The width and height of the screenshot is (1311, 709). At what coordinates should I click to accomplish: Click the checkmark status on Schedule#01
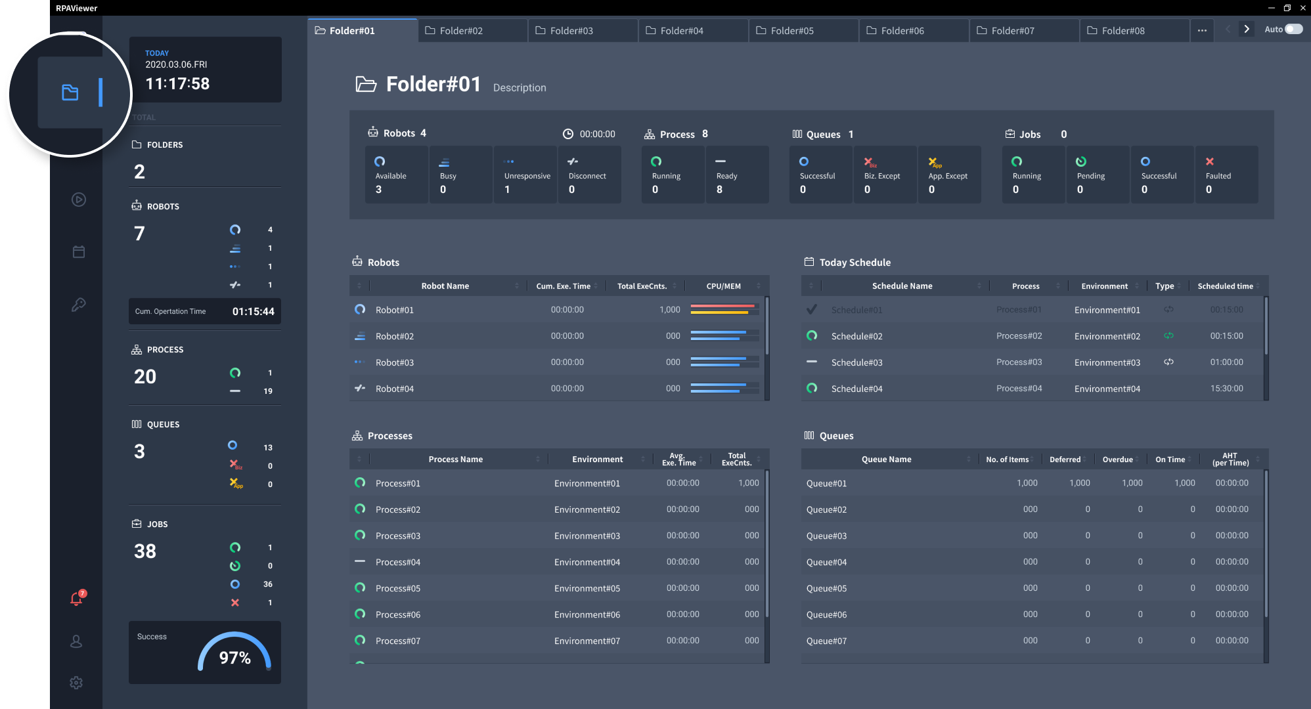click(812, 309)
